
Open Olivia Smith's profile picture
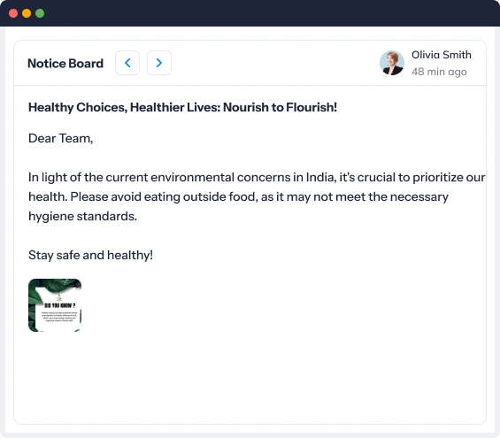pos(392,63)
